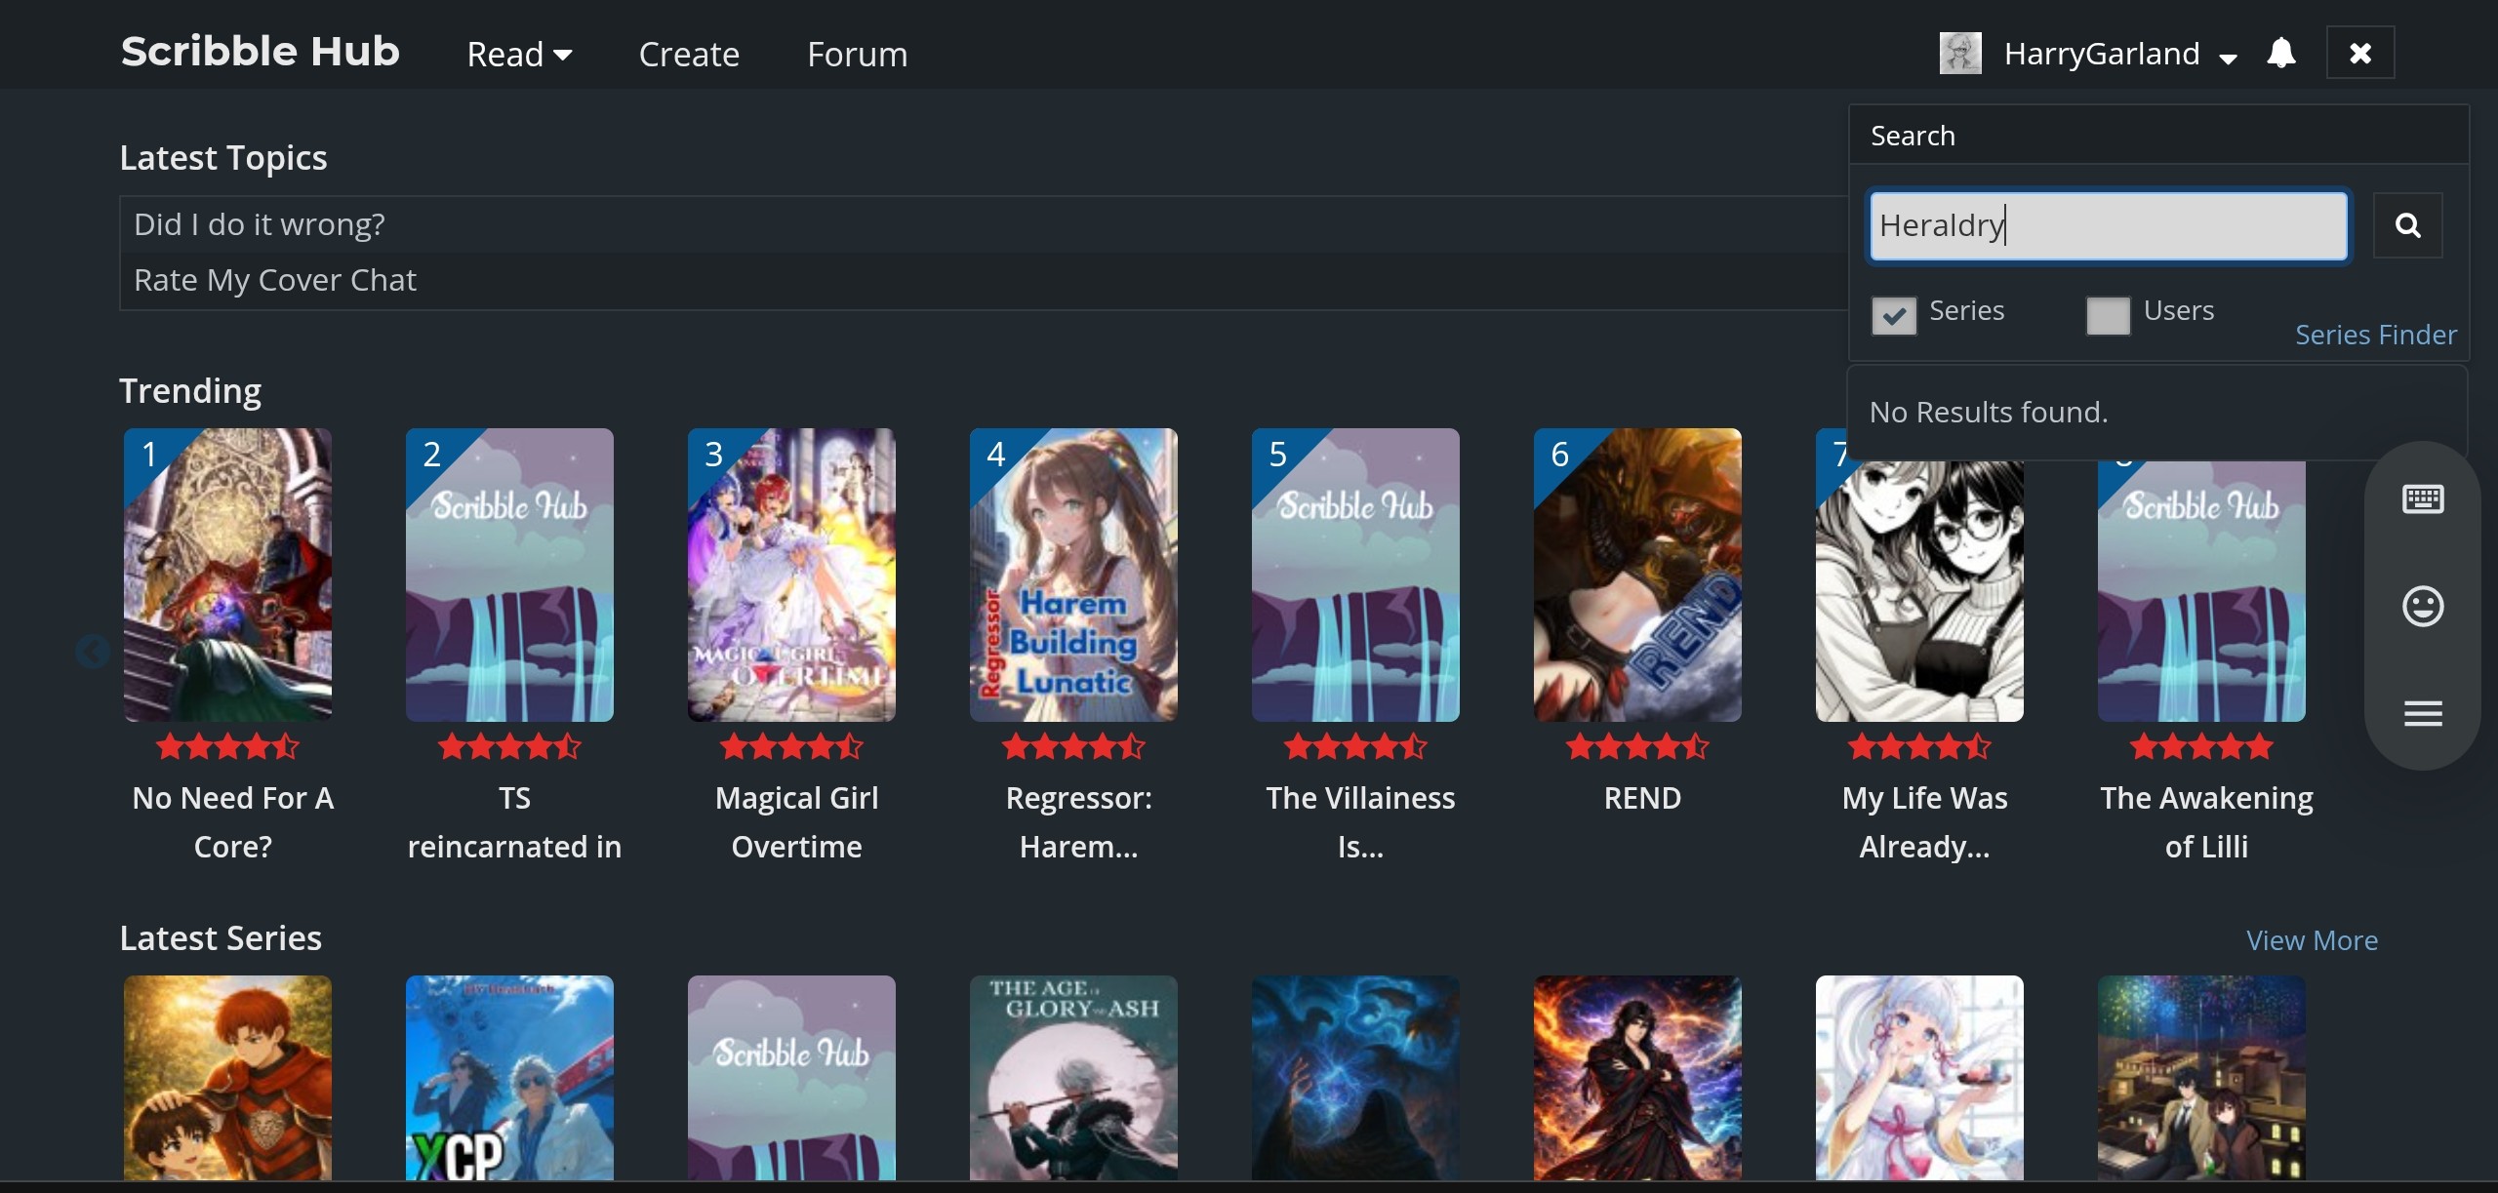This screenshot has height=1193, width=2498.
Task: Click the keyboard icon in side panel
Action: [2422, 499]
